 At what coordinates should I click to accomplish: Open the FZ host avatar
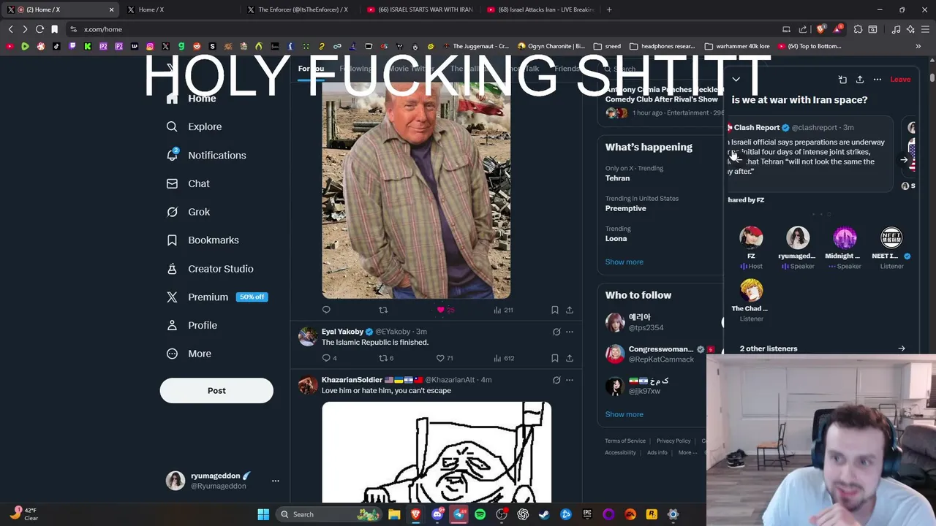pos(751,238)
